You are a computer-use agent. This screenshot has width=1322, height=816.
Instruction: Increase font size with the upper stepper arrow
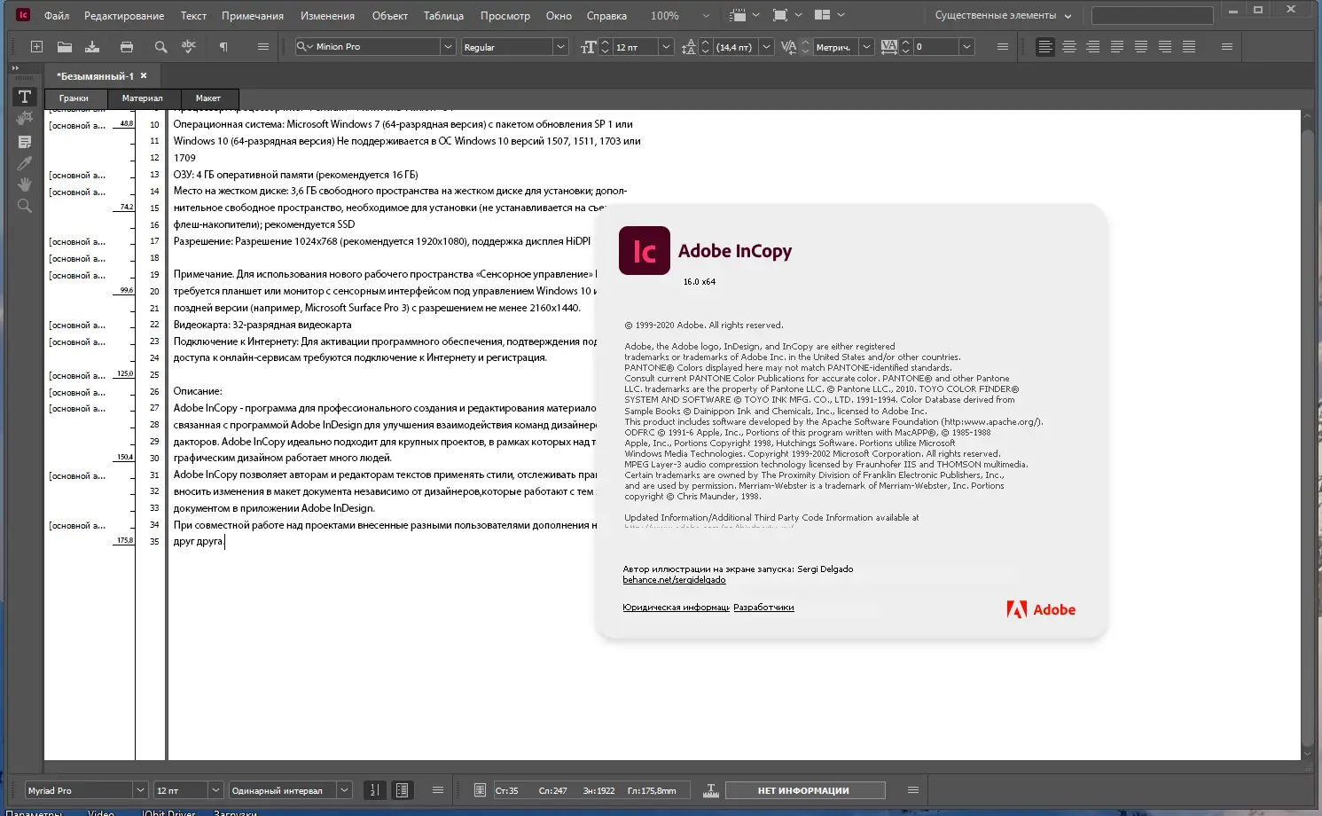tap(604, 42)
